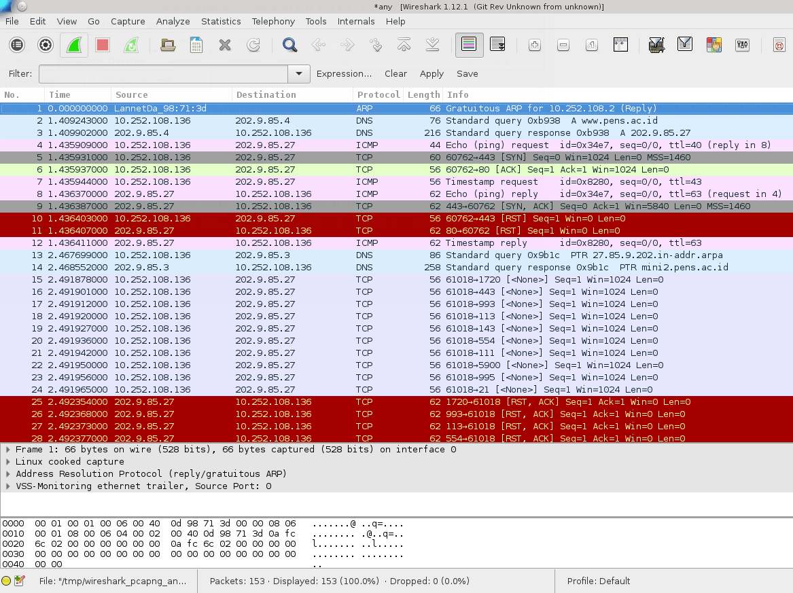Stop the running capture red square
Image resolution: width=793 pixels, height=593 pixels.
click(x=103, y=45)
